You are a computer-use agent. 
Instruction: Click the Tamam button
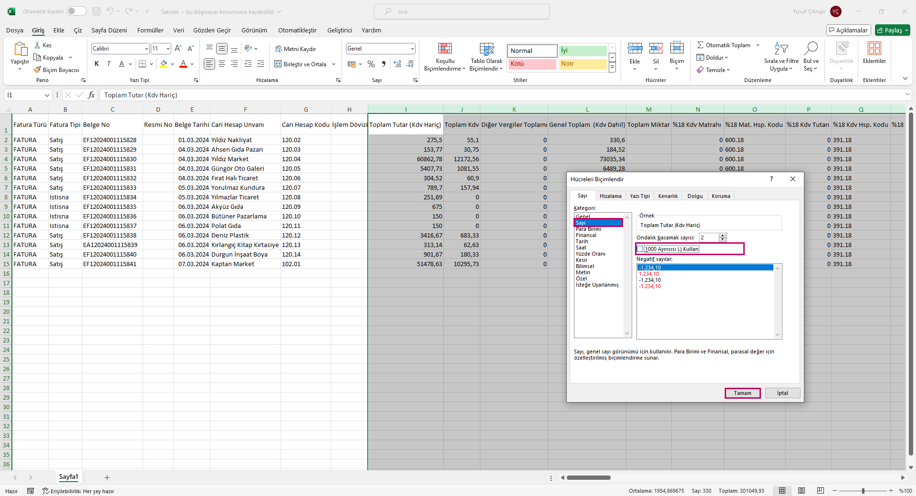742,393
